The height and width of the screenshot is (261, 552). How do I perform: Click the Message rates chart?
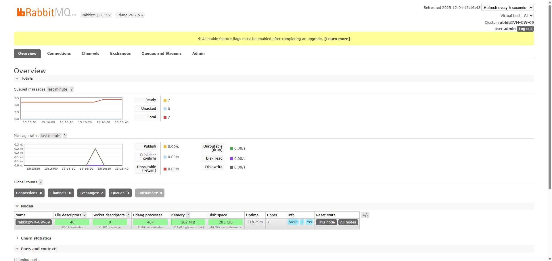click(x=73, y=155)
